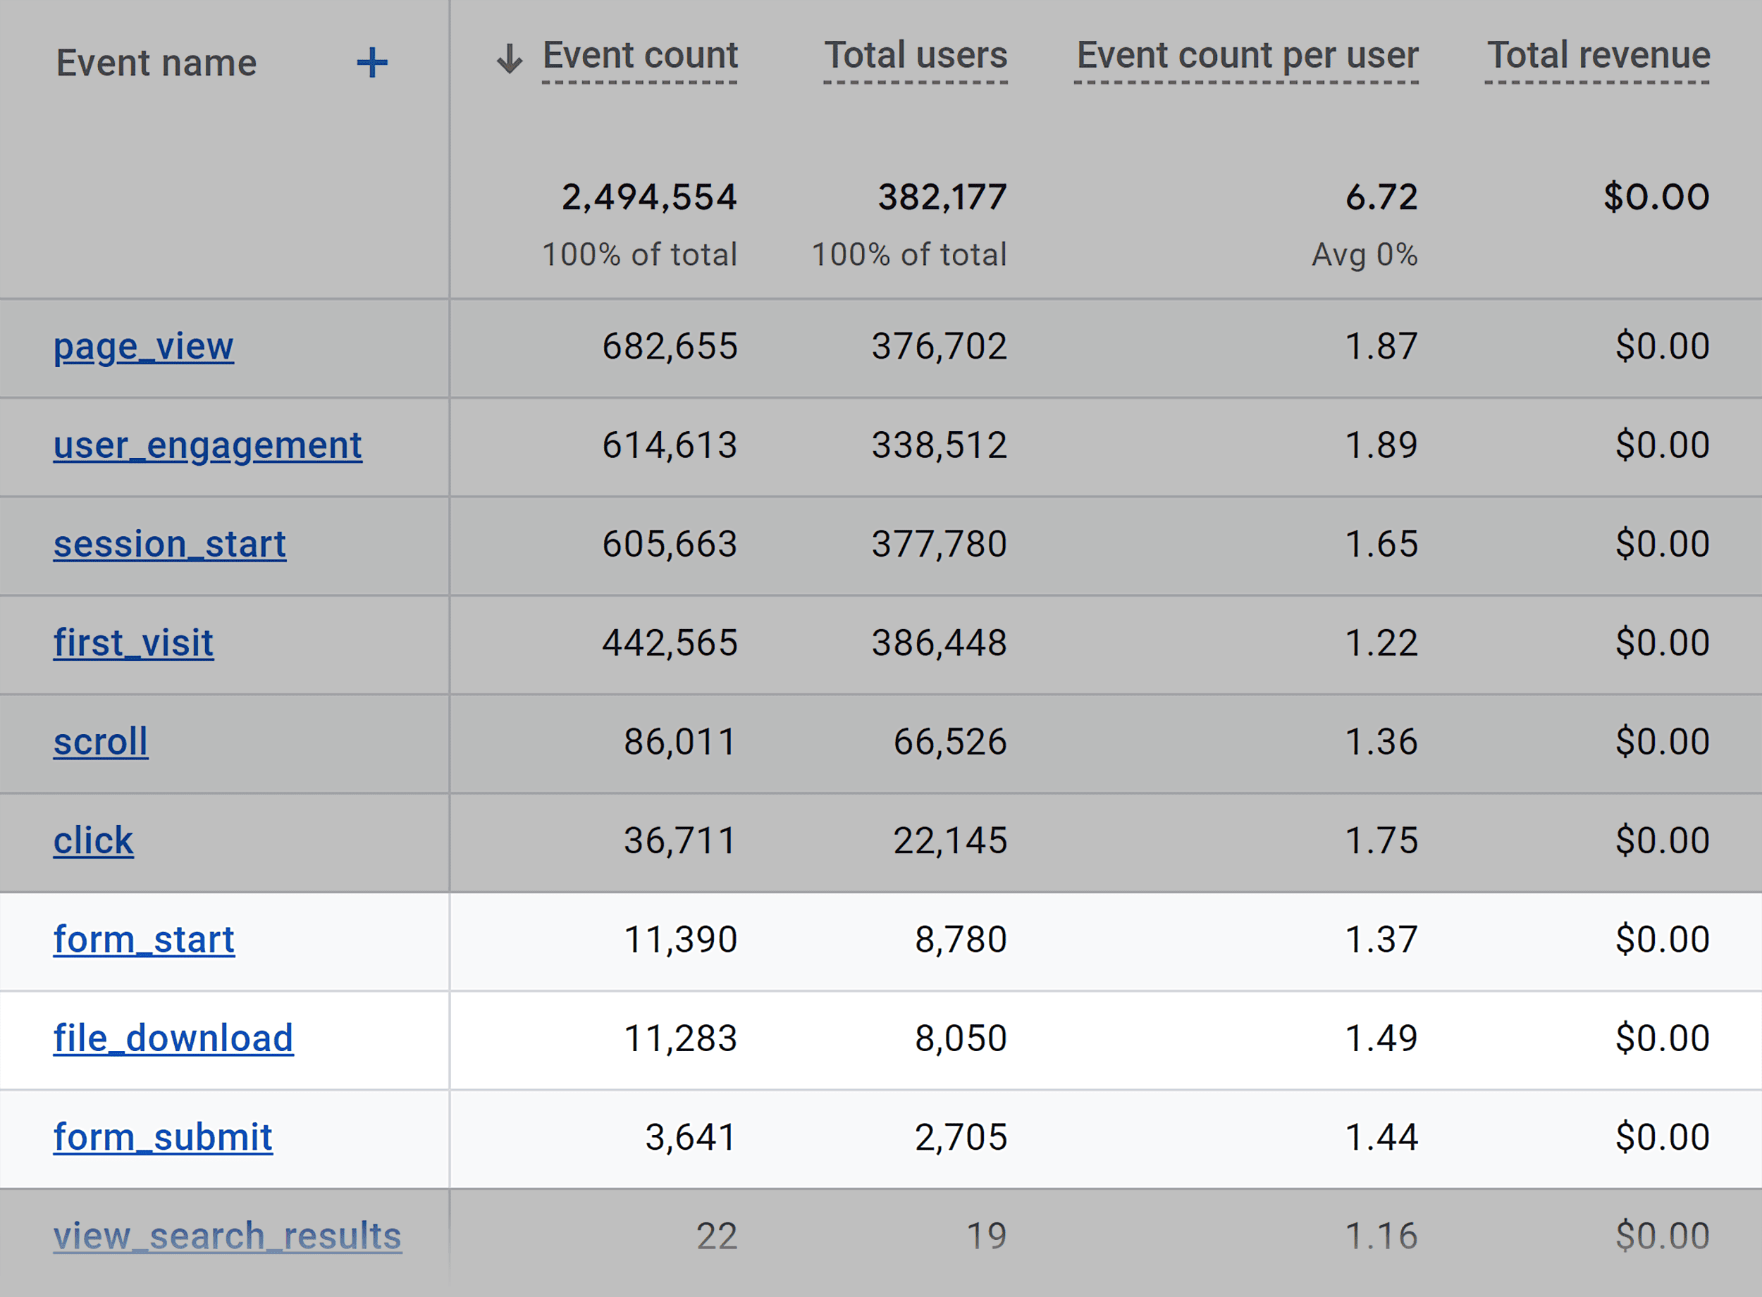This screenshot has height=1297, width=1762.
Task: Select form_submit revenue $0.00
Action: point(1663,1138)
